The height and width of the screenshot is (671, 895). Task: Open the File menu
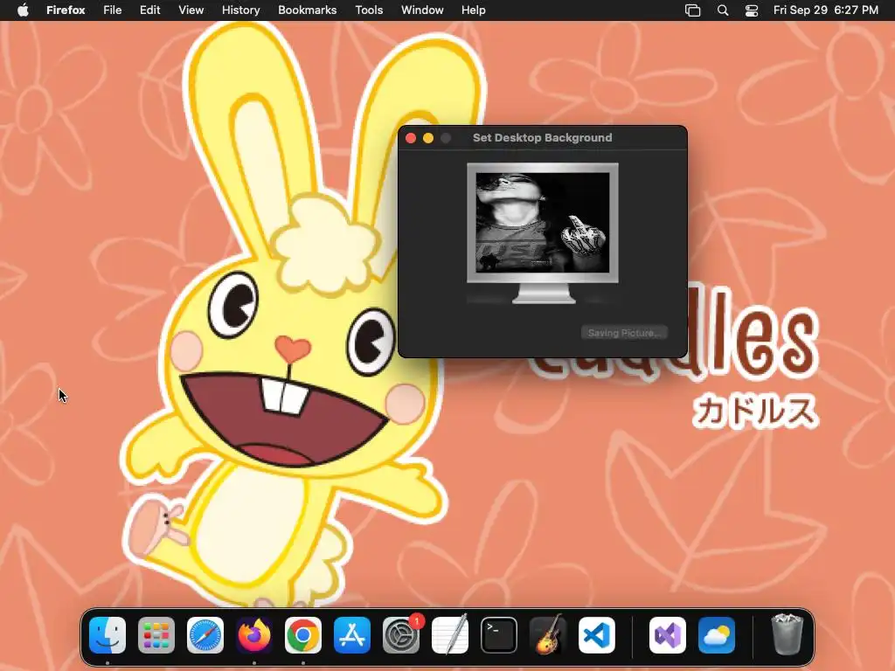(x=113, y=10)
